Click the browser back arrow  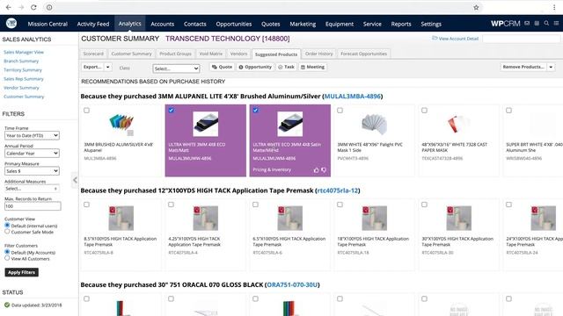[8, 7]
